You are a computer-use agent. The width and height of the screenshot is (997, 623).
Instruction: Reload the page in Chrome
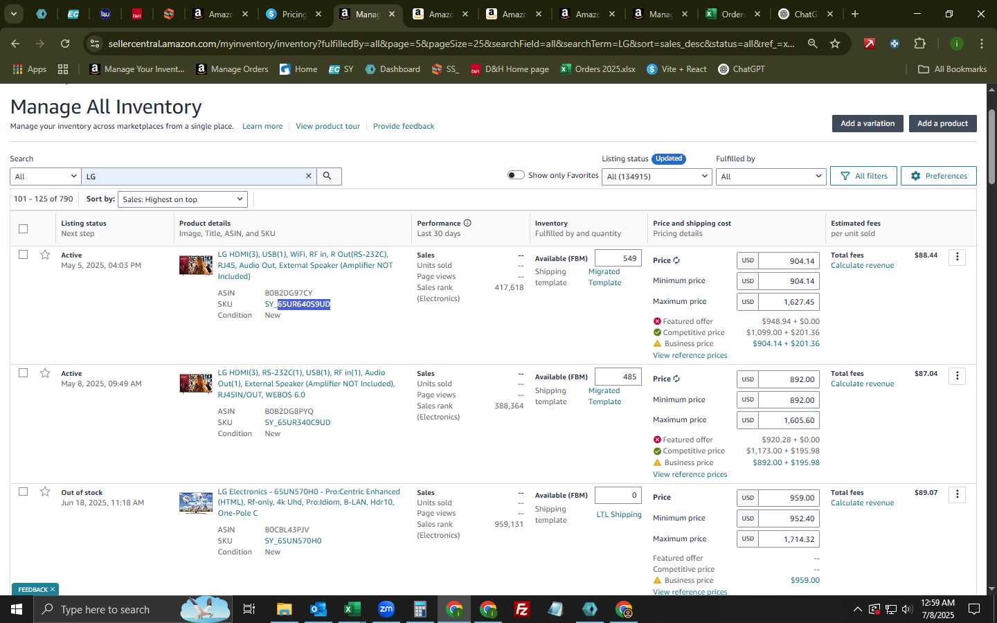point(65,44)
